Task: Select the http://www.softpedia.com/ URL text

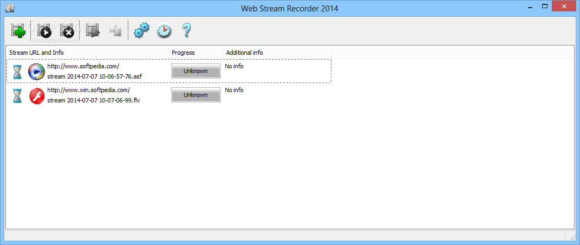Action: tap(83, 67)
